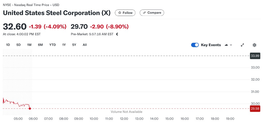Show the All time range
Screen dimensions: 265x125
85,45
